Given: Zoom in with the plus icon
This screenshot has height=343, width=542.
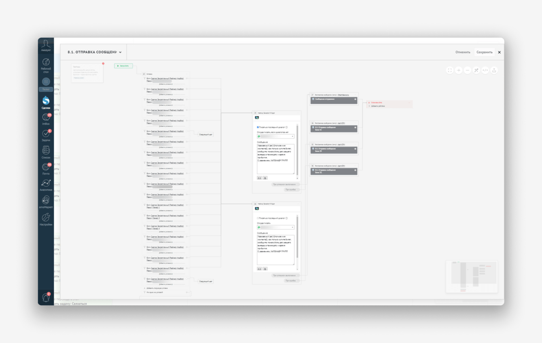Looking at the screenshot, I should coord(459,70).
